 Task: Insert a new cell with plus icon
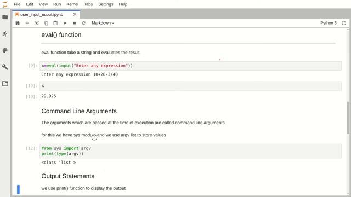coord(27,23)
